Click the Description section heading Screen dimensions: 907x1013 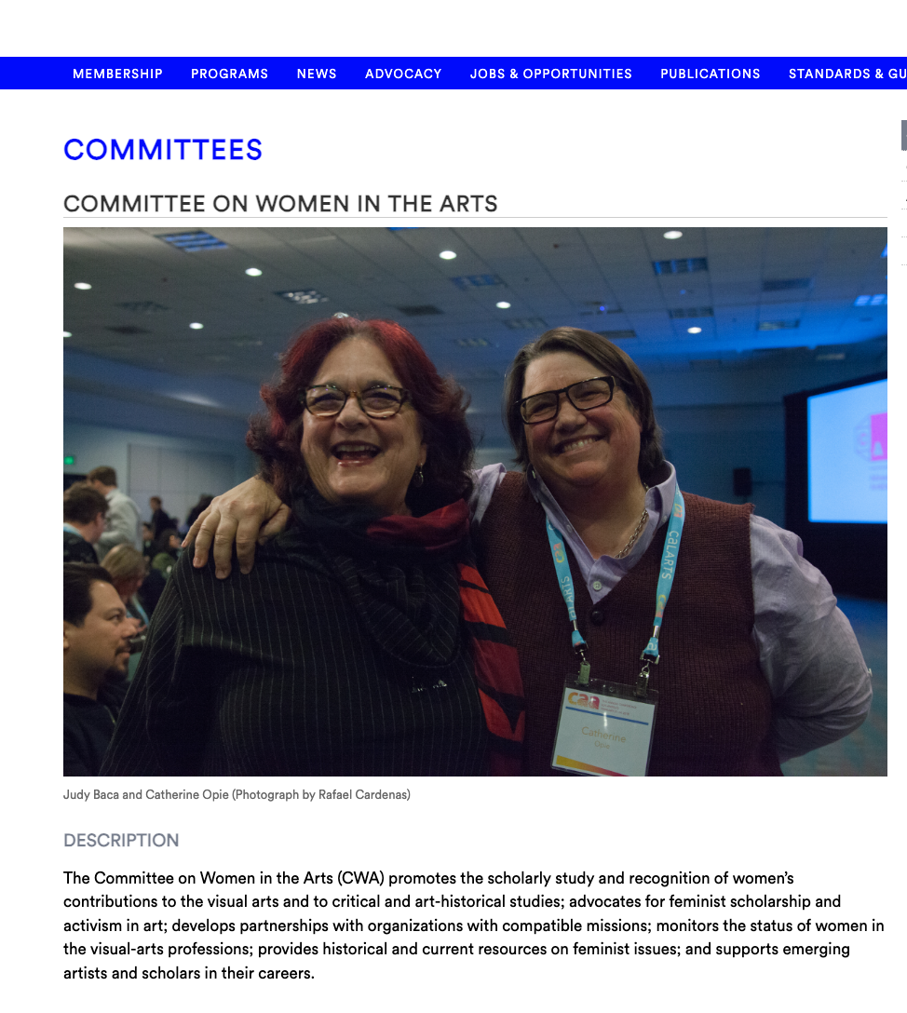(x=121, y=841)
